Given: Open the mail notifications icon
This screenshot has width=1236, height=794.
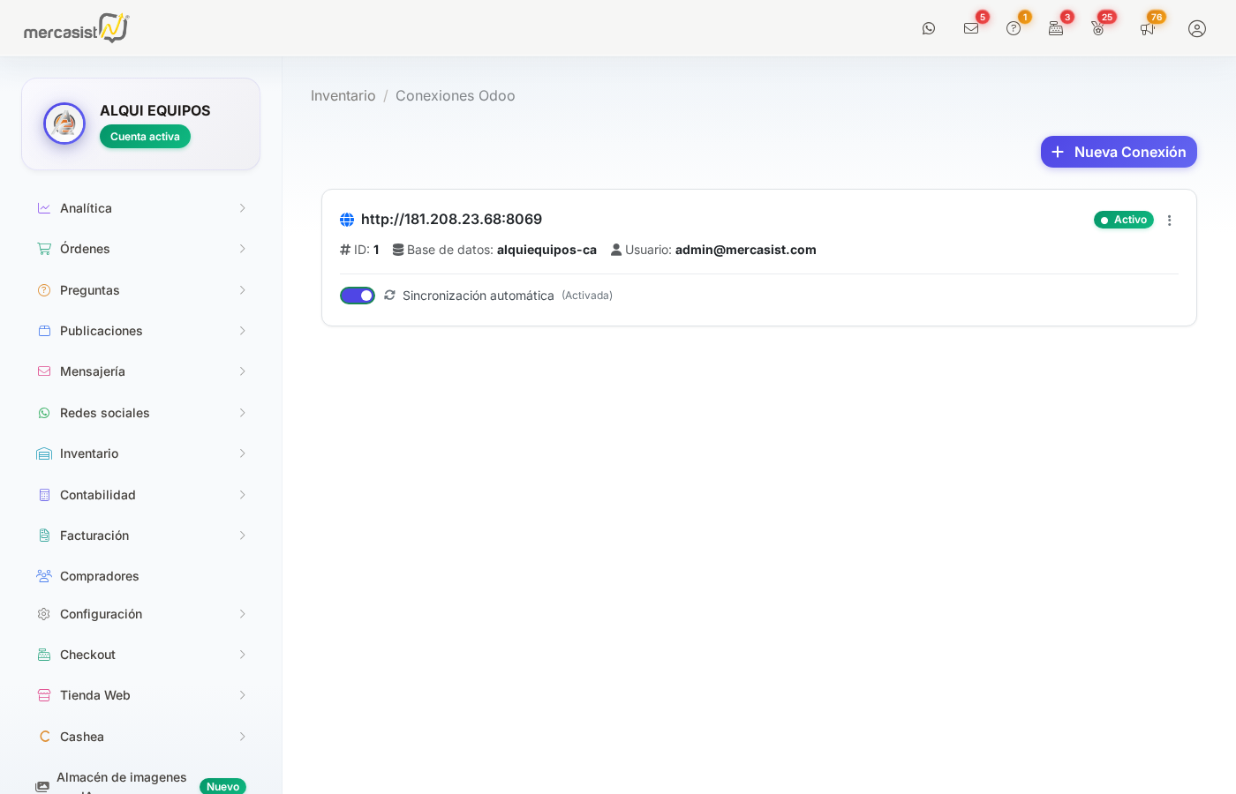Looking at the screenshot, I should (x=971, y=28).
